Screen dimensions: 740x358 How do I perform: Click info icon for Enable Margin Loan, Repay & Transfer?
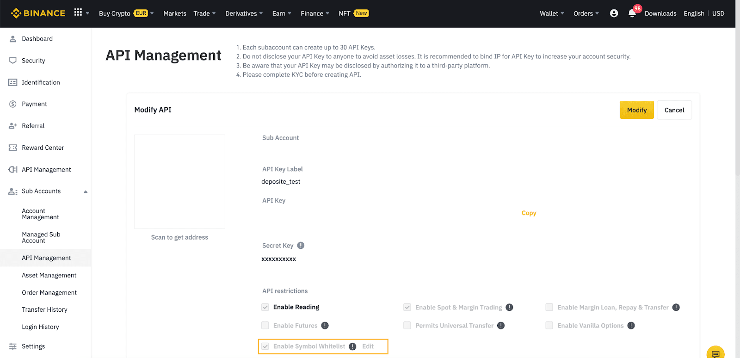[x=676, y=308]
